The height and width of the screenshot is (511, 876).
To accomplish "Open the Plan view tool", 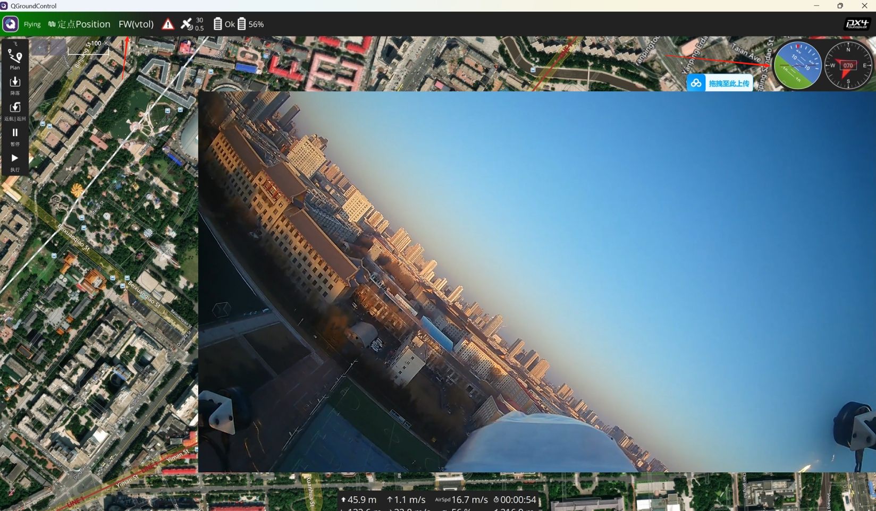I will [15, 59].
